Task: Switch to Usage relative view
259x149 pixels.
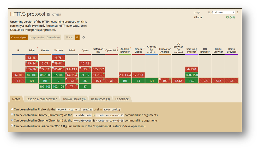Action: [37, 38]
